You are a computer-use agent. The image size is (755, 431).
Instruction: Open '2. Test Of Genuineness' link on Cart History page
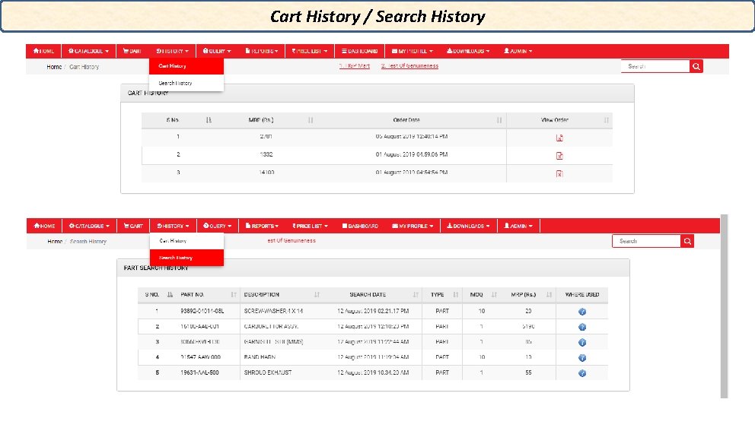409,66
